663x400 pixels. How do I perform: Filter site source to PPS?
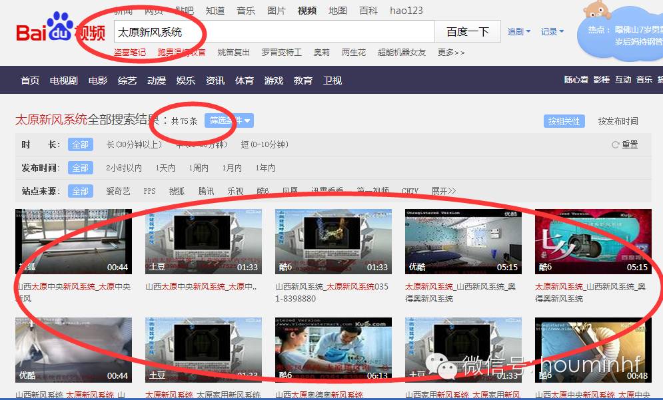click(150, 191)
